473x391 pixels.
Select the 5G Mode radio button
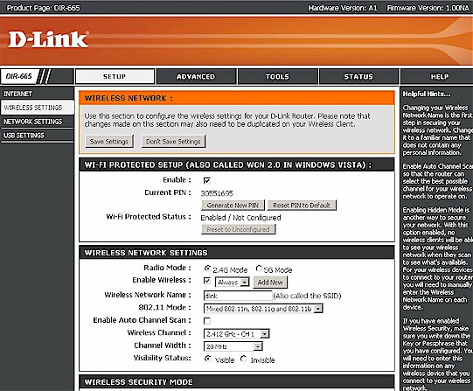click(259, 268)
